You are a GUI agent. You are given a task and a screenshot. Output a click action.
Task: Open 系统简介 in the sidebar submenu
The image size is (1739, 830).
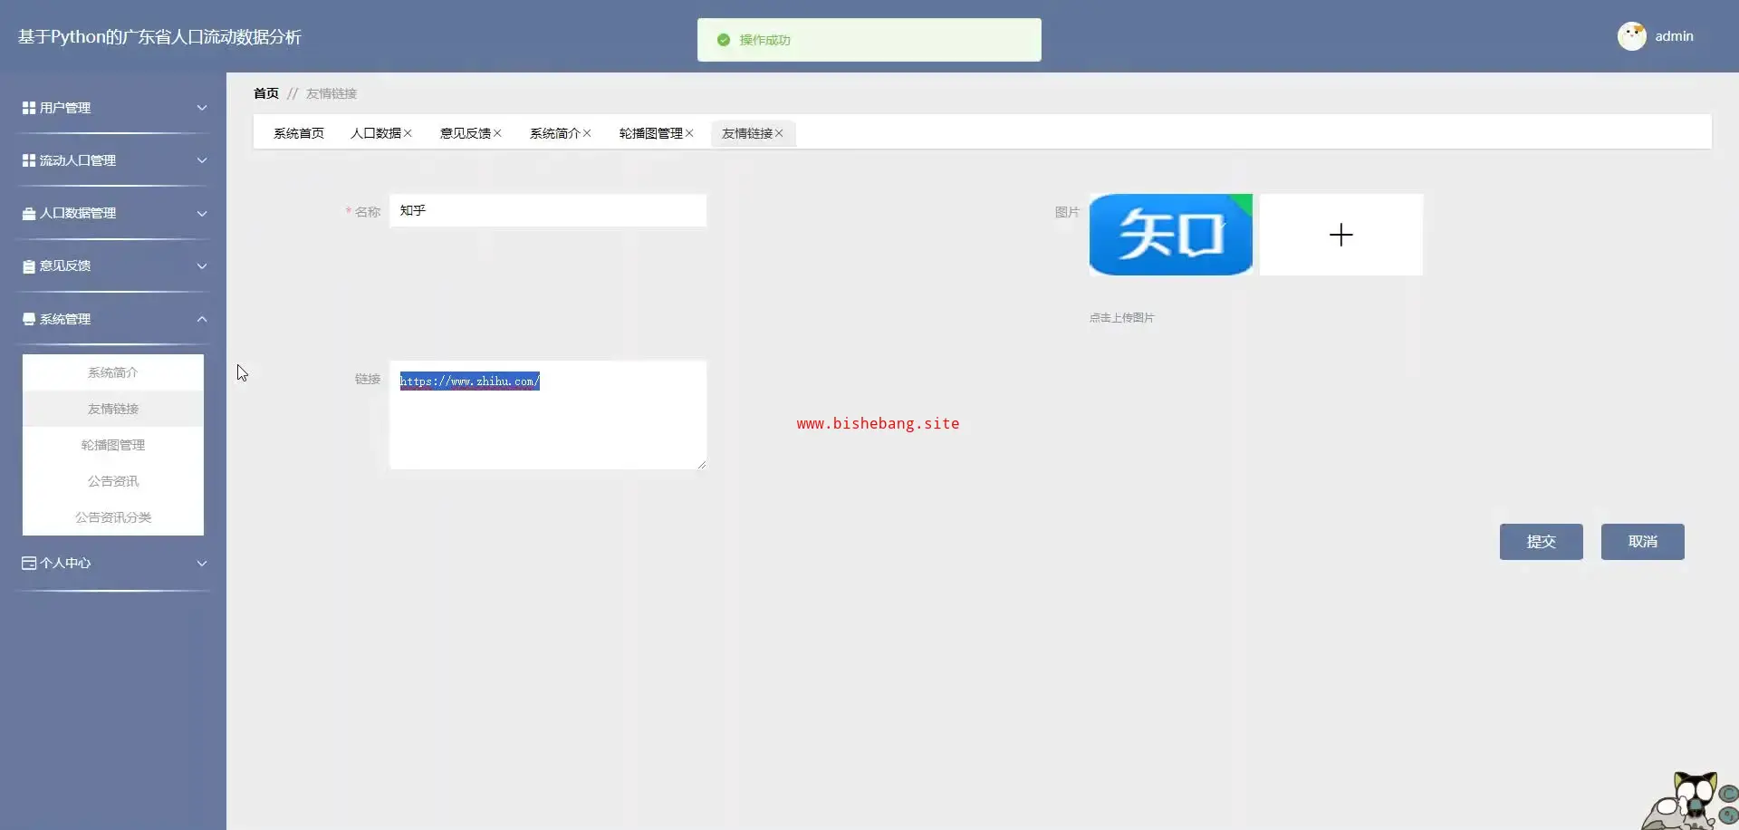click(x=113, y=372)
